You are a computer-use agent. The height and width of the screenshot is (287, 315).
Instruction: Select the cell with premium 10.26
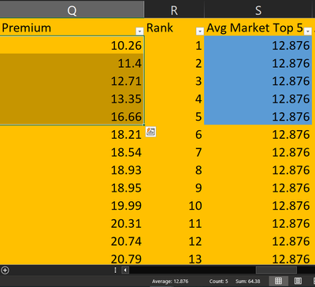coord(72,45)
